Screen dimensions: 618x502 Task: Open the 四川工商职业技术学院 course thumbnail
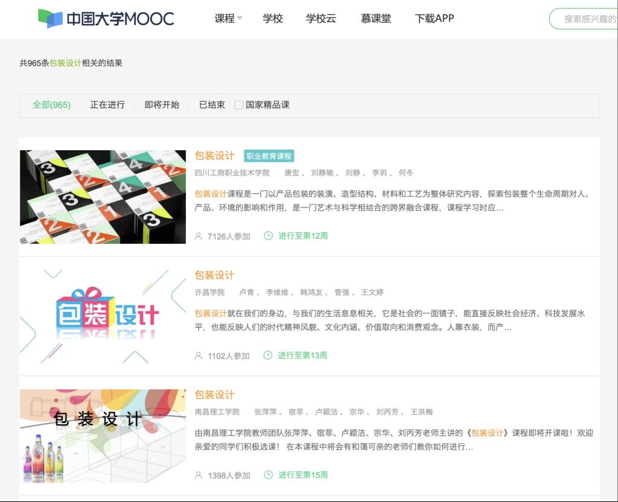coord(103,197)
